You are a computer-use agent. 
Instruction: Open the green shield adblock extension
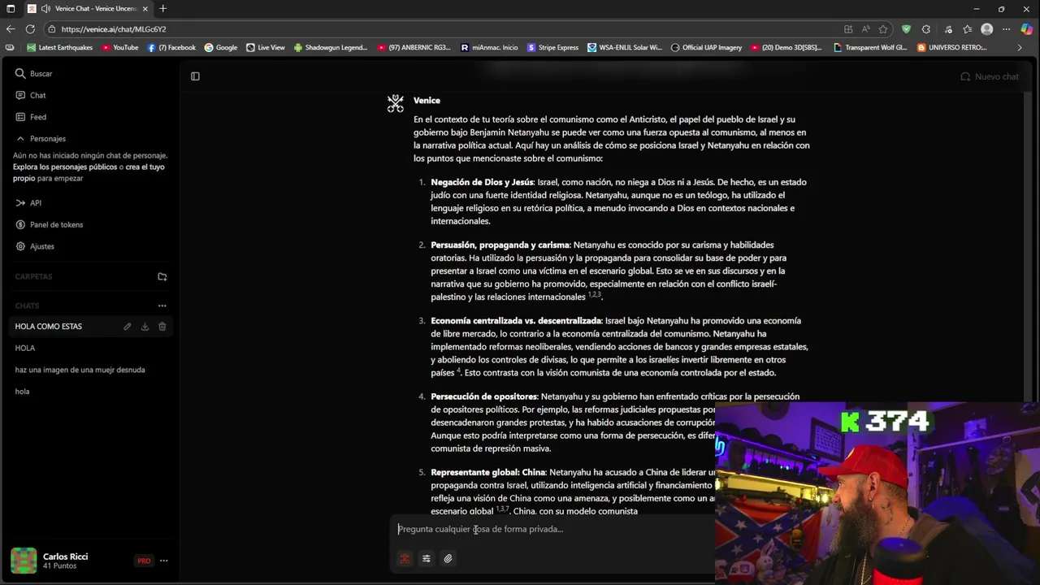(x=906, y=29)
